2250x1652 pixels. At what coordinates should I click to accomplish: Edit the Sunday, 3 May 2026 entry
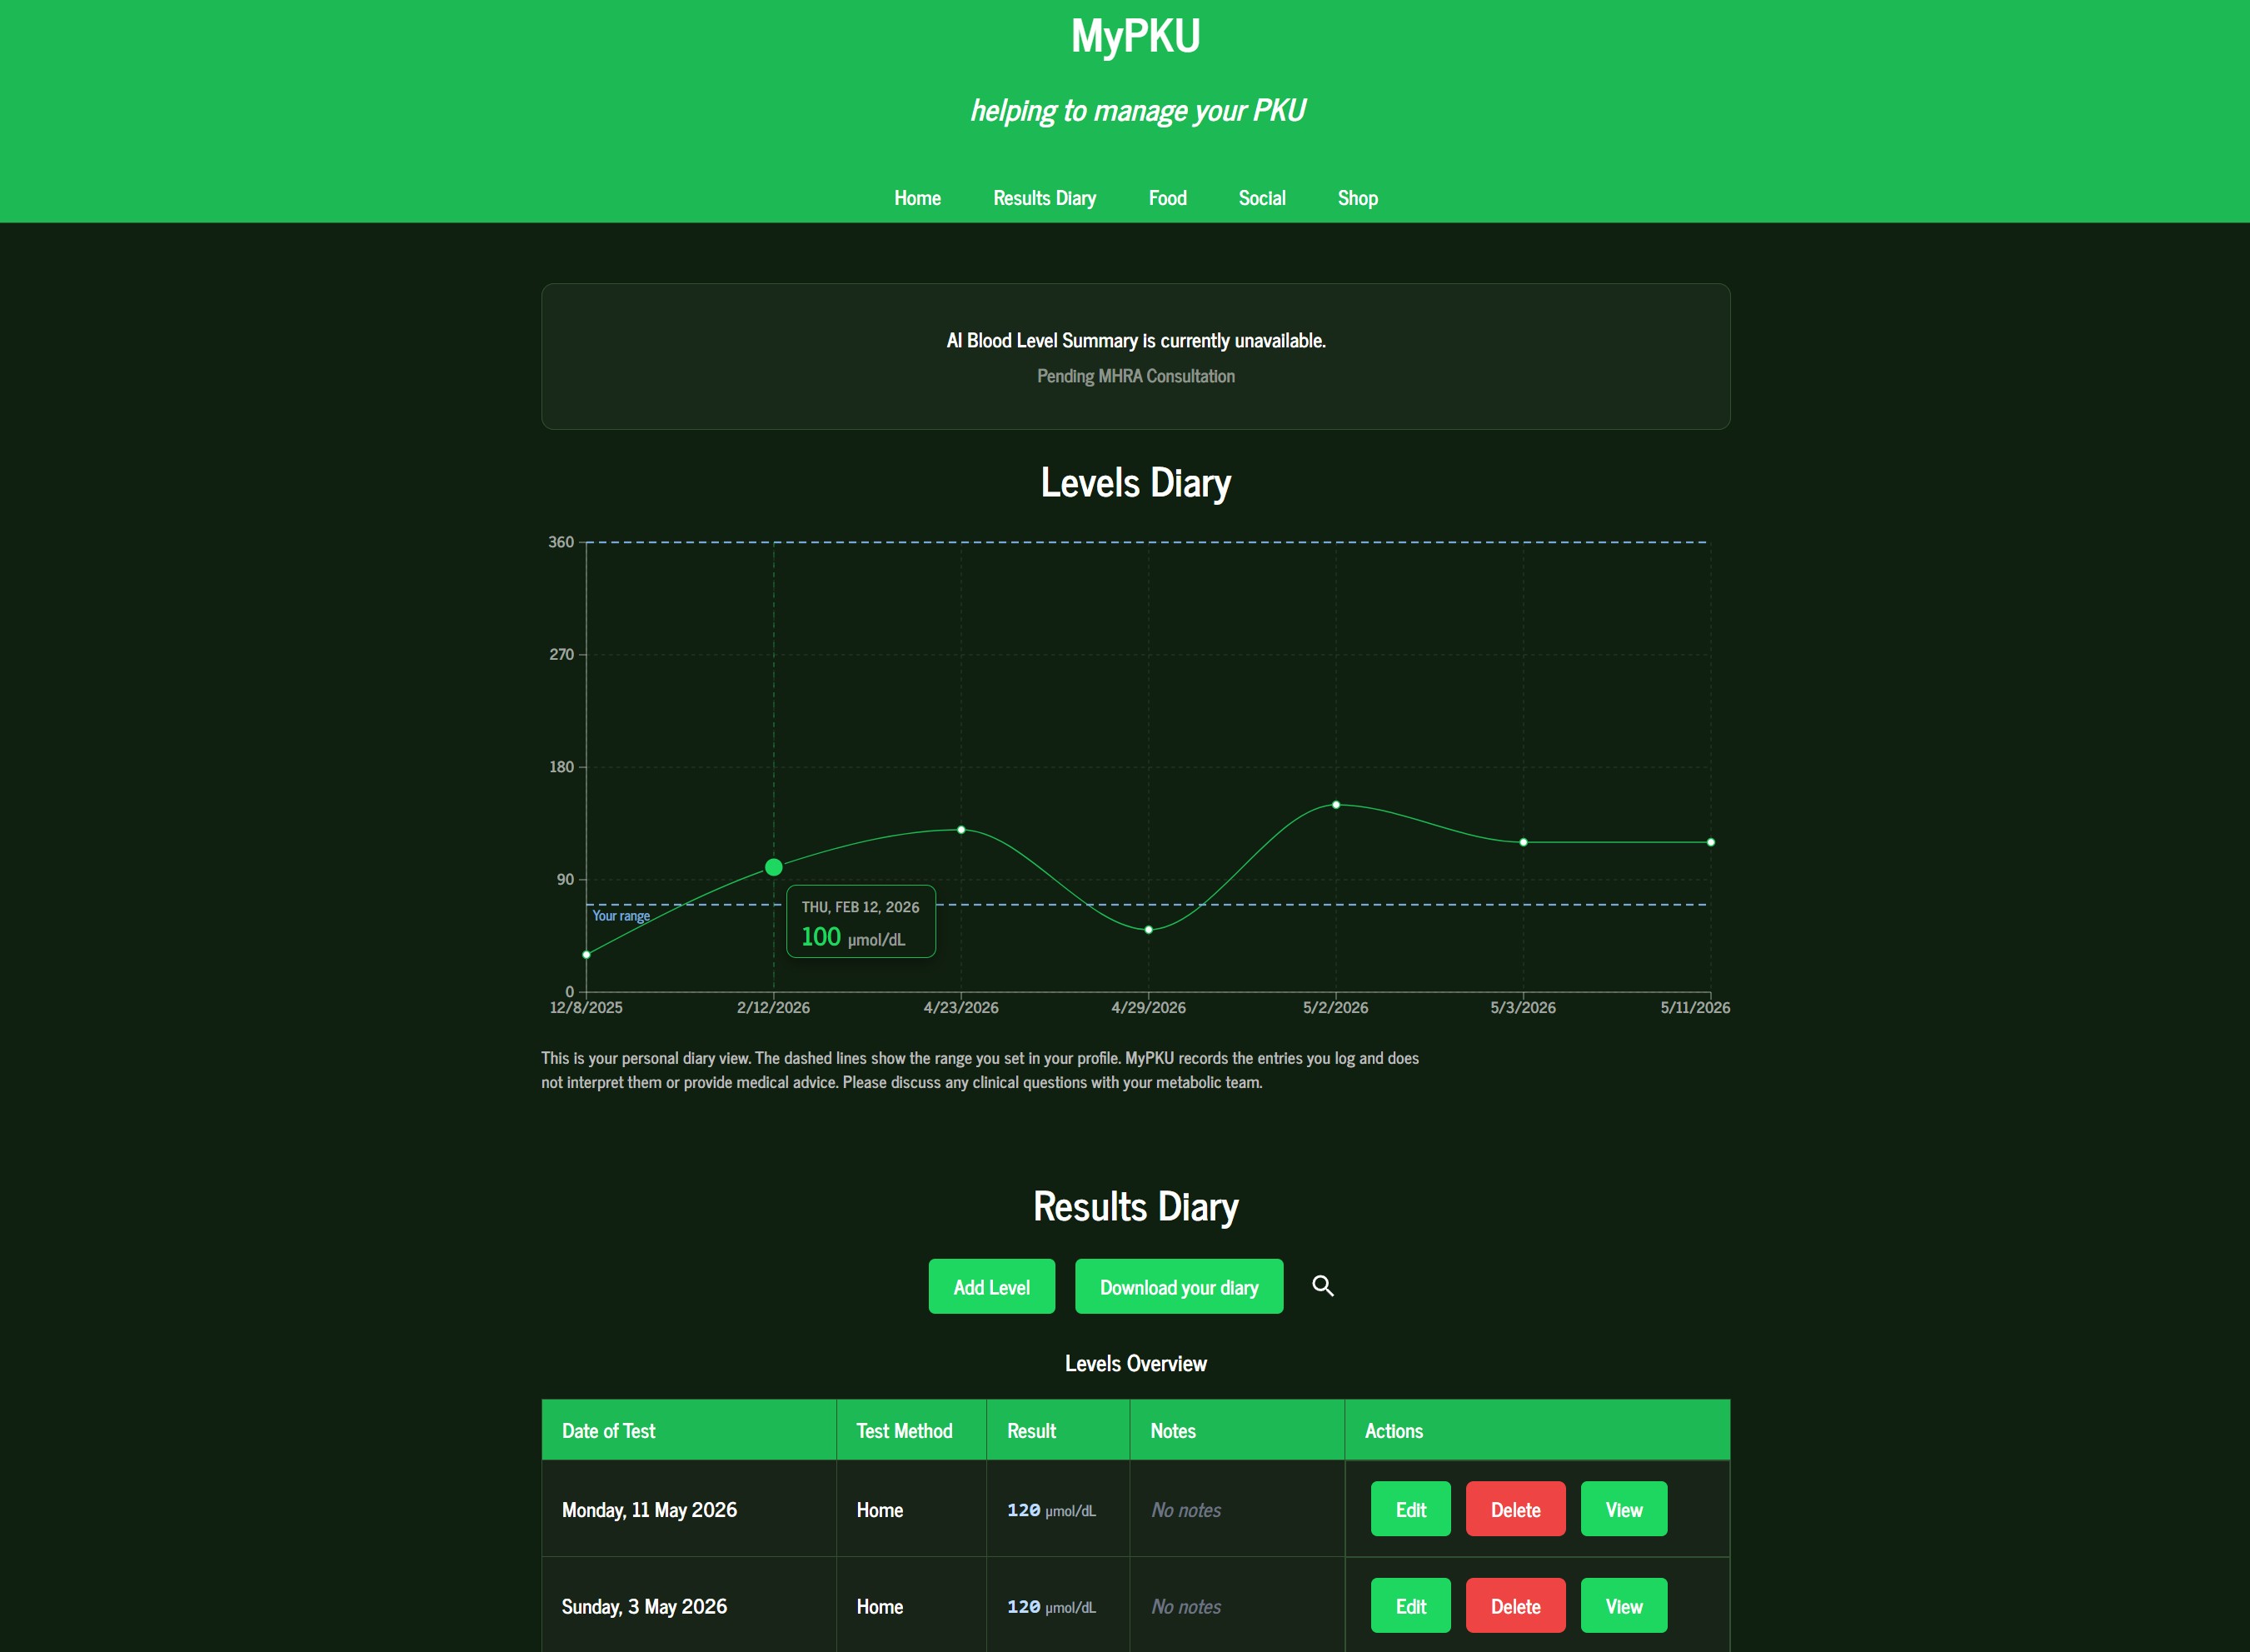[1410, 1605]
